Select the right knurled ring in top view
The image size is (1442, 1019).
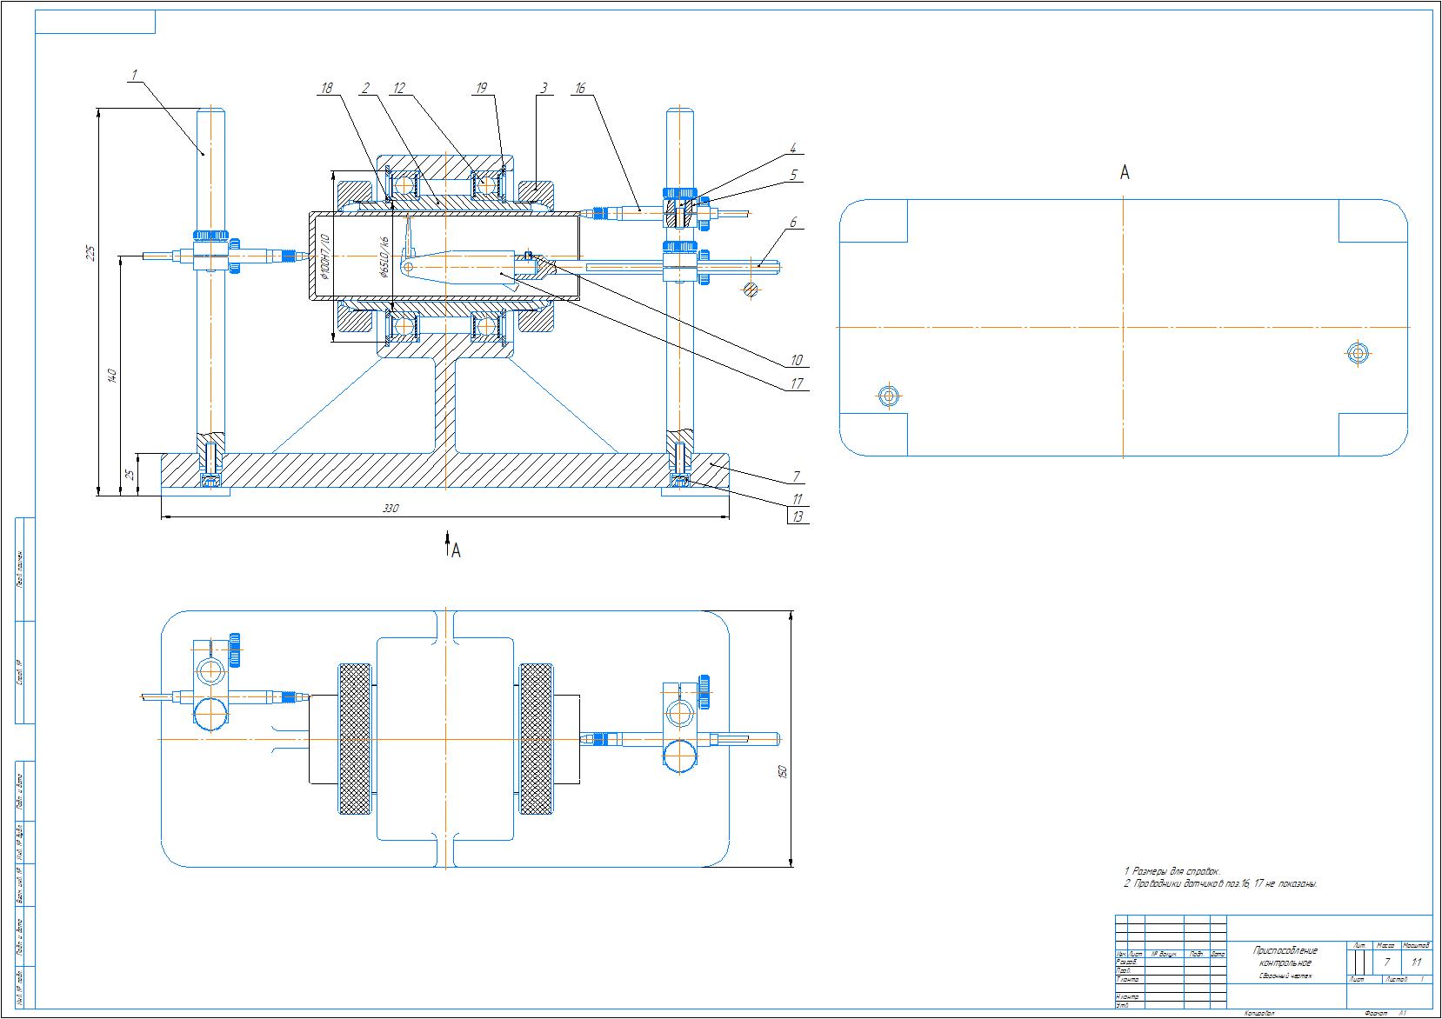(x=536, y=739)
